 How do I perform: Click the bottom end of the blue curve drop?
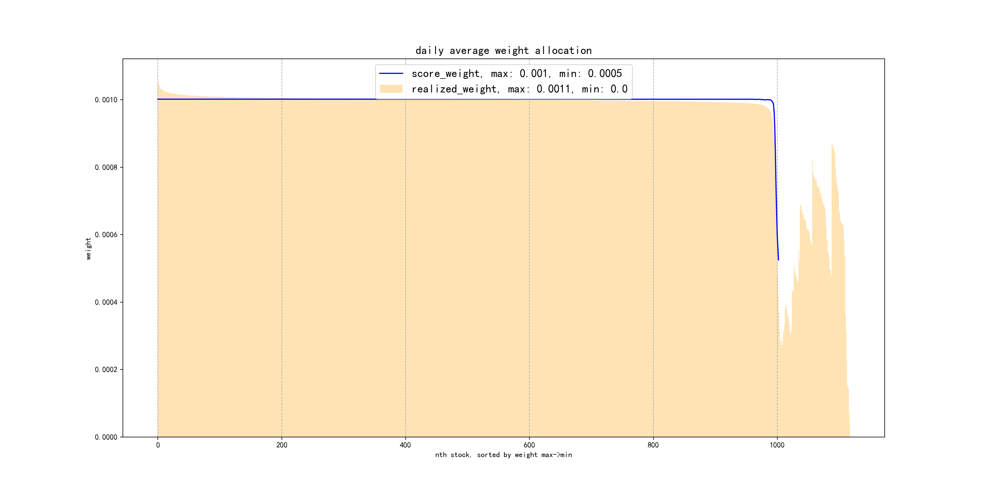[x=779, y=260]
